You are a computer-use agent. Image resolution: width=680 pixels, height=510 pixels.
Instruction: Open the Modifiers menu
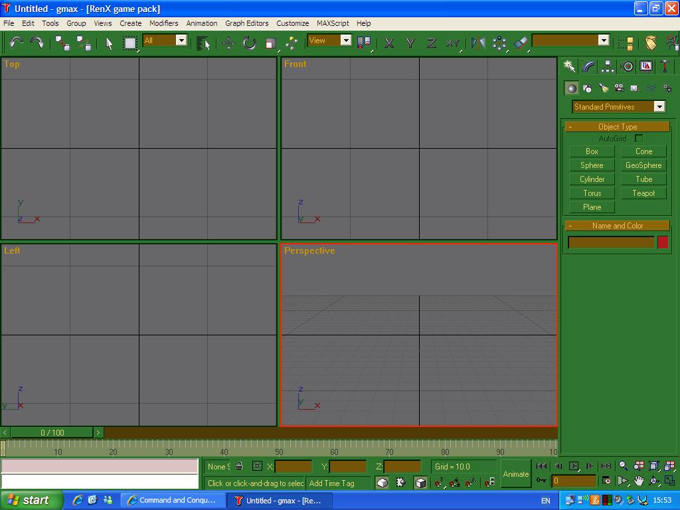(x=163, y=23)
